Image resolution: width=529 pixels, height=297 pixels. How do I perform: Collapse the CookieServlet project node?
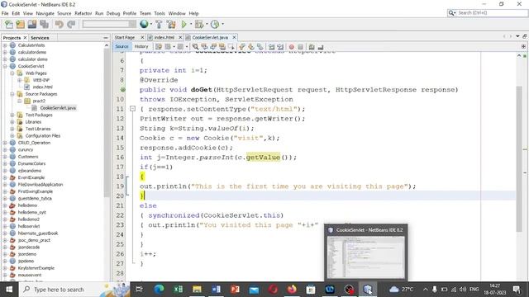(5, 66)
